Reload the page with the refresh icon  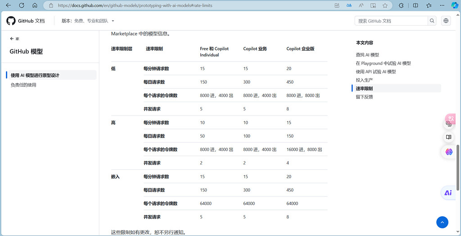coord(22,5)
